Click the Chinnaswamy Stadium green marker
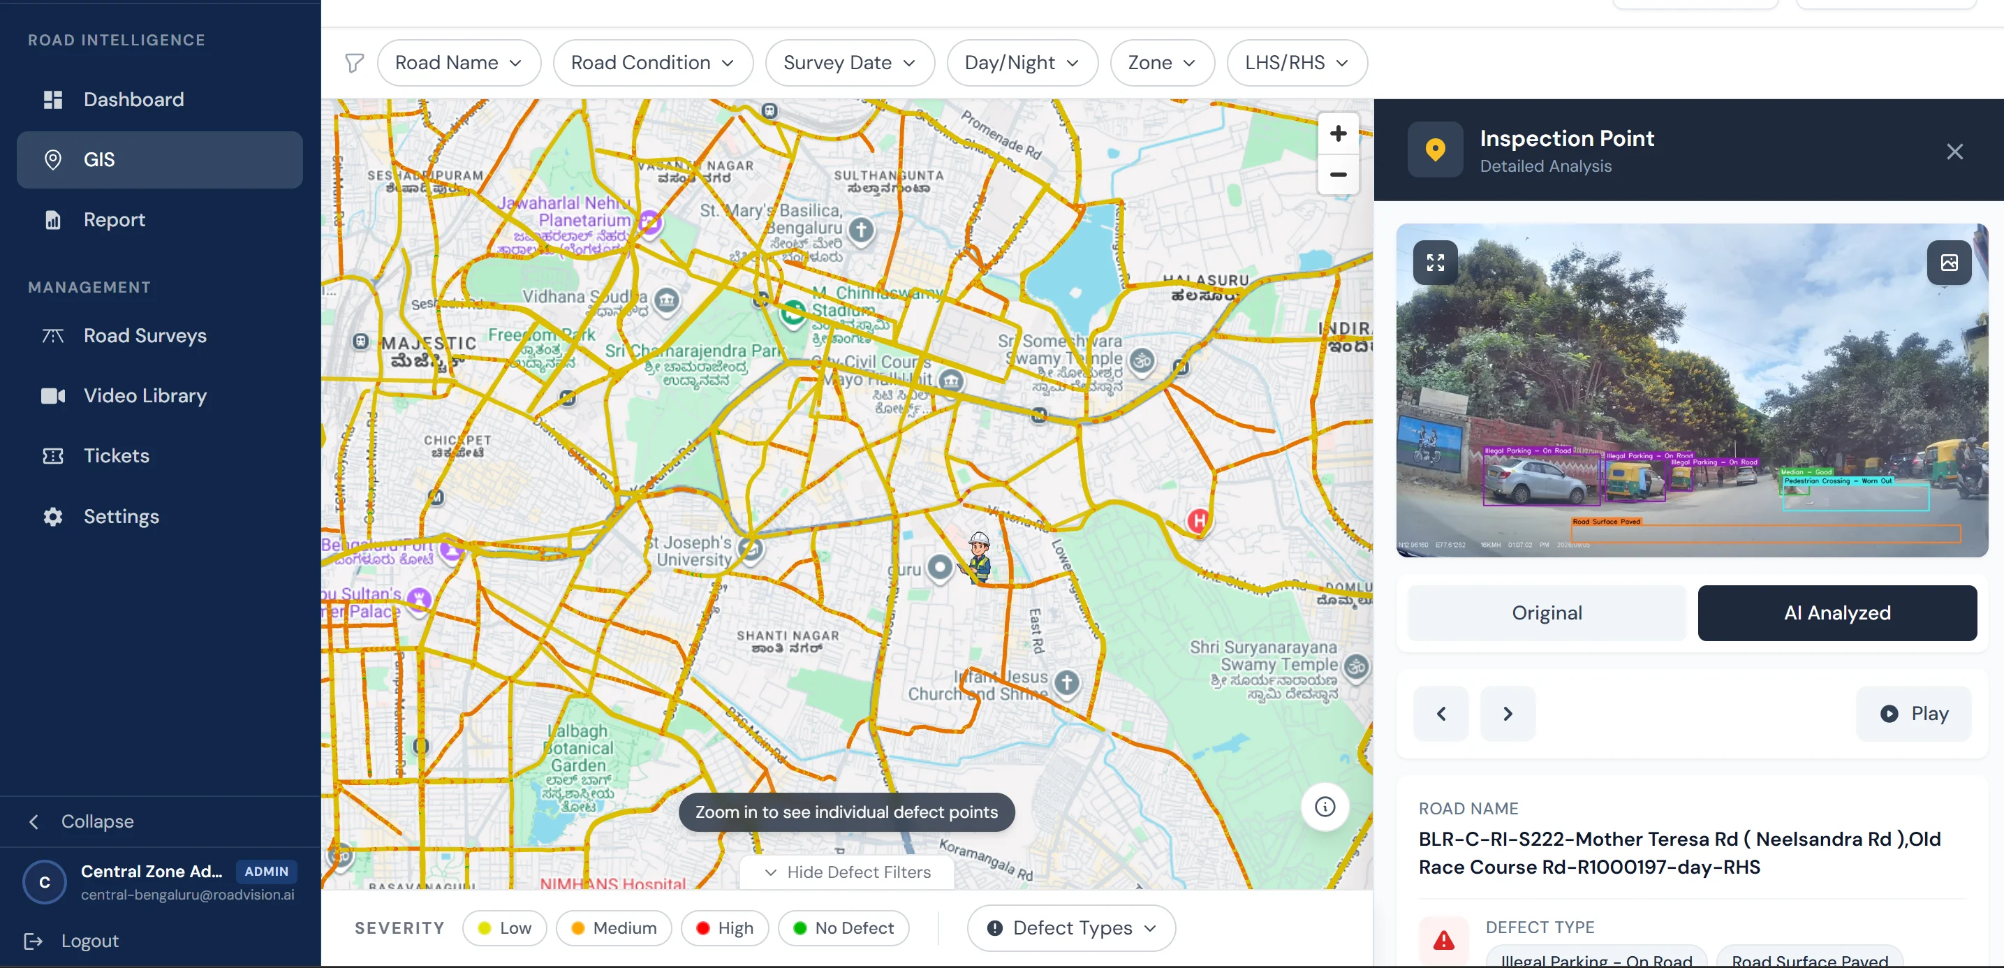Viewport: 2004px width, 968px height. [x=793, y=313]
